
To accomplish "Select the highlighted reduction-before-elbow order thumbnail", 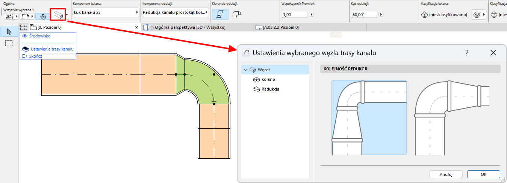I will click(369, 118).
